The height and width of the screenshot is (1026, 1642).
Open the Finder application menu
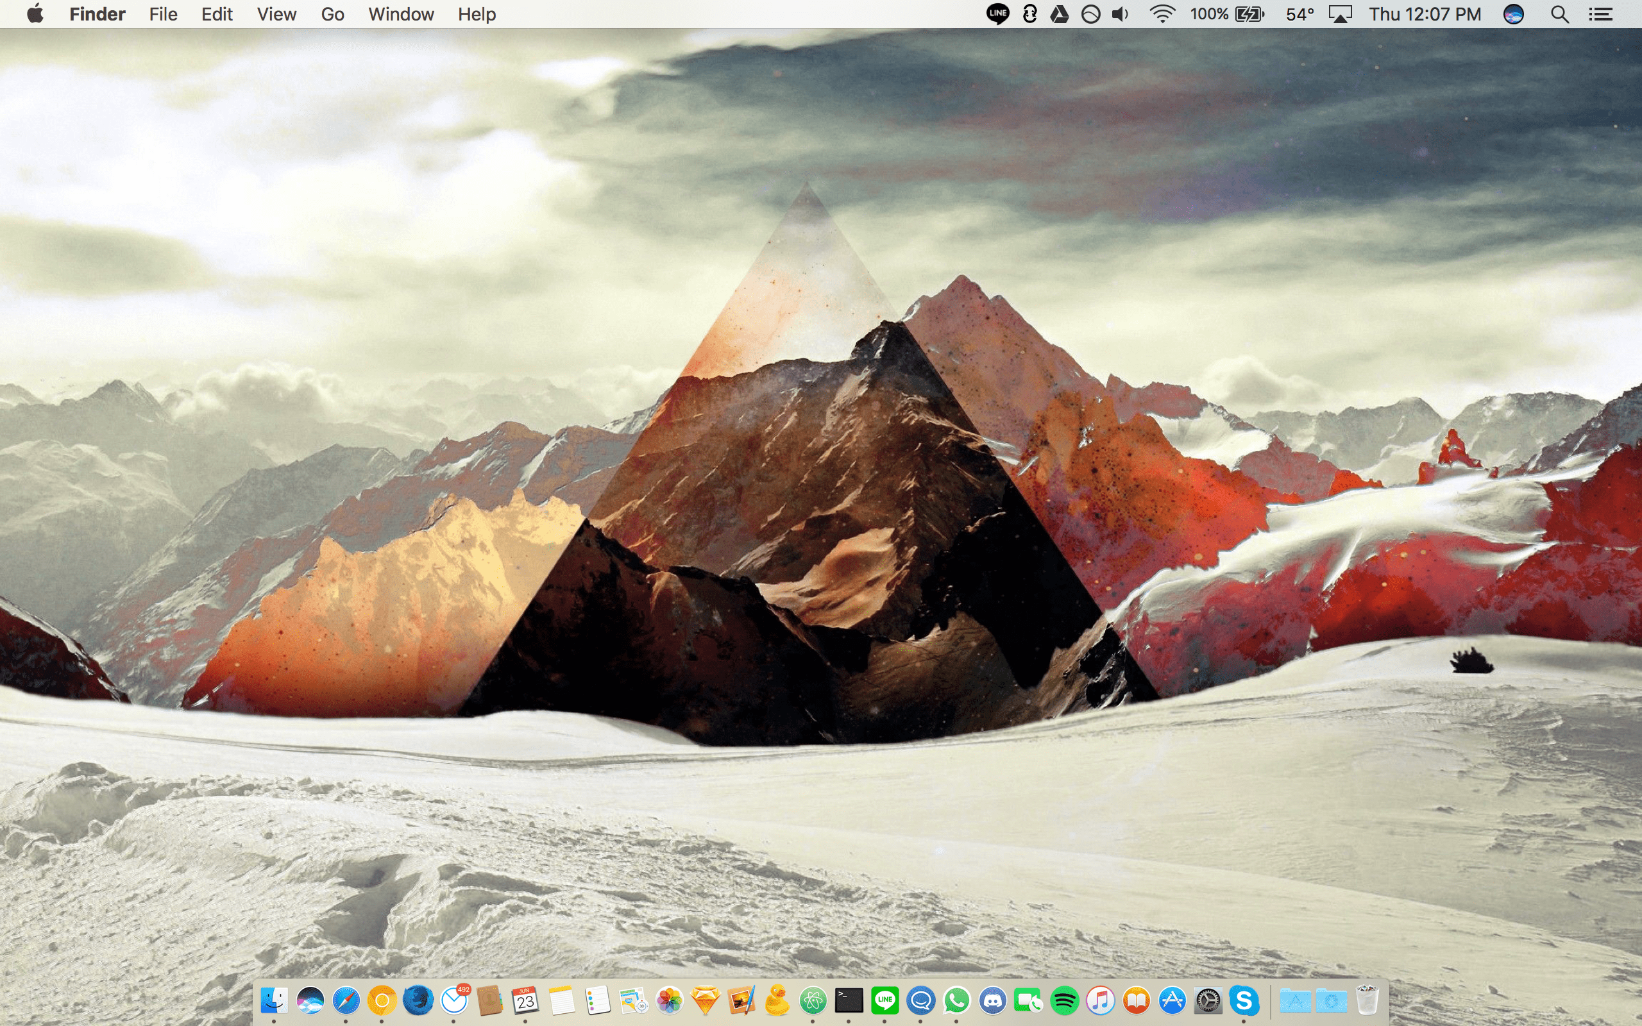point(97,13)
